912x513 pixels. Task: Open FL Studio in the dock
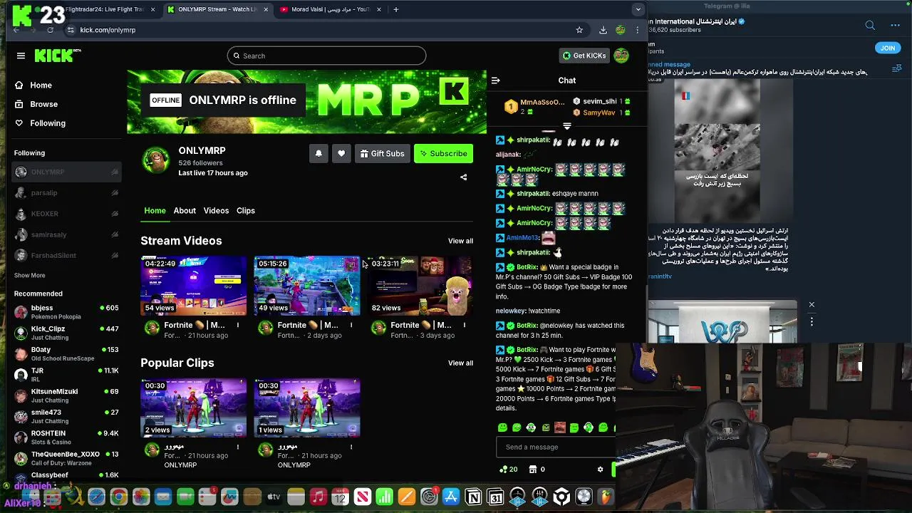[606, 497]
